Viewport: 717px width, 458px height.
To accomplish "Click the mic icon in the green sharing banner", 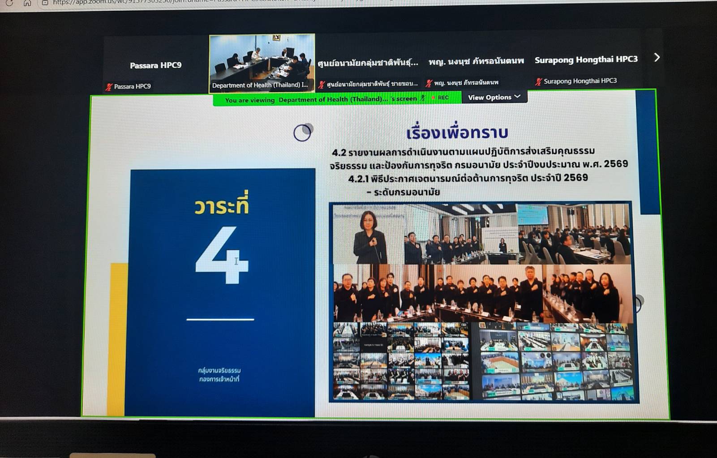I will click(x=423, y=98).
